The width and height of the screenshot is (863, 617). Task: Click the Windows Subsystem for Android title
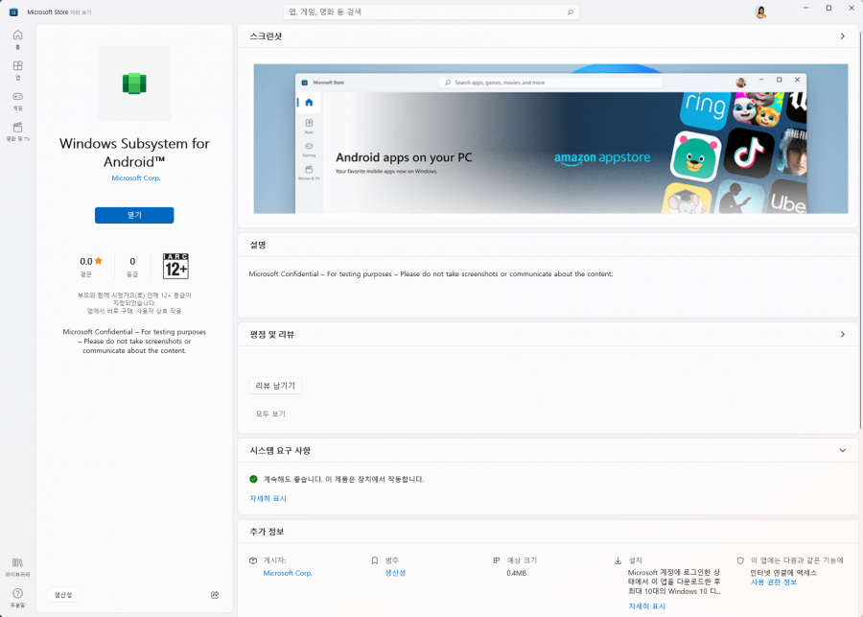pos(134,153)
